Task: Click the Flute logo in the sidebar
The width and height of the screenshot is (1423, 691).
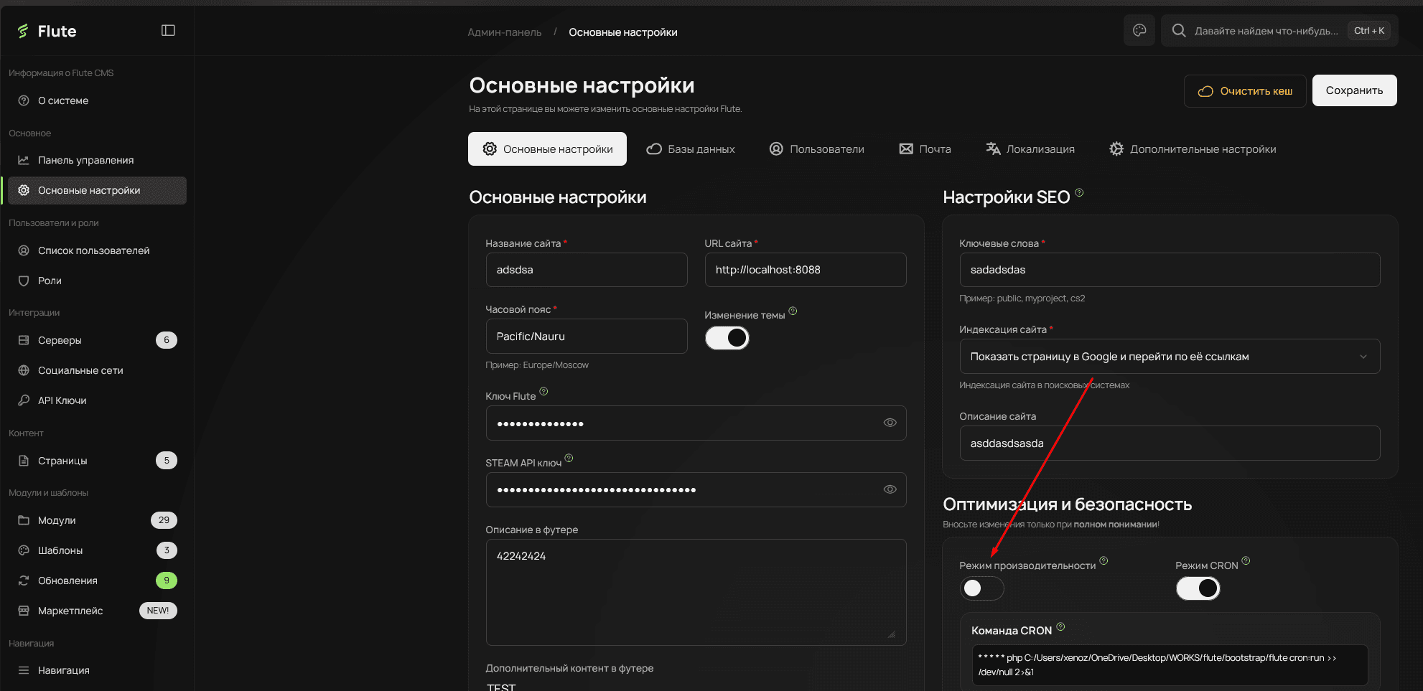Action: coord(47,31)
